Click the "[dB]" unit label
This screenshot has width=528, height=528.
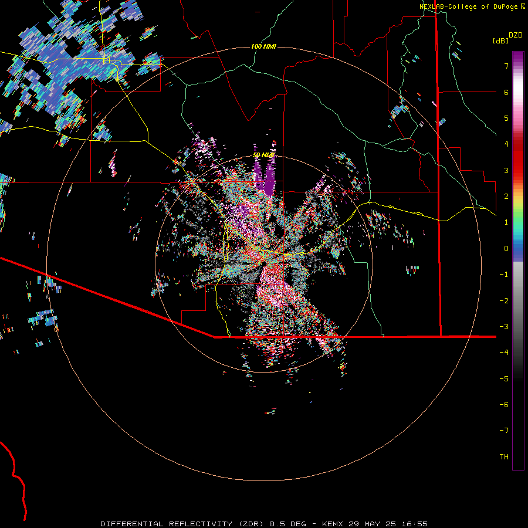click(x=500, y=40)
